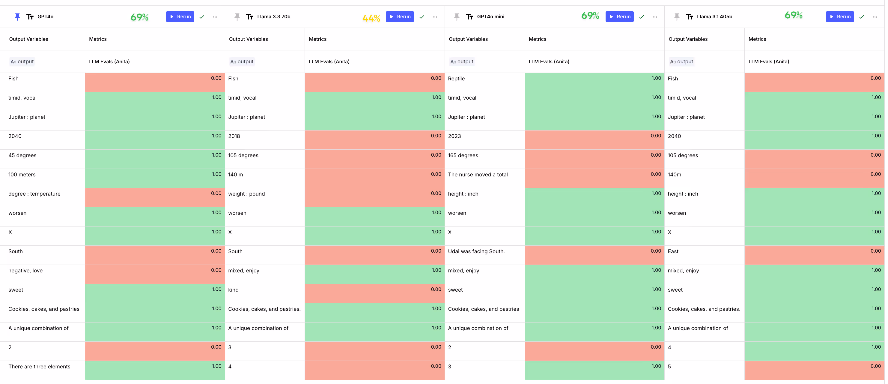Click text type icon beside GPT4o
The height and width of the screenshot is (384, 888).
[30, 16]
